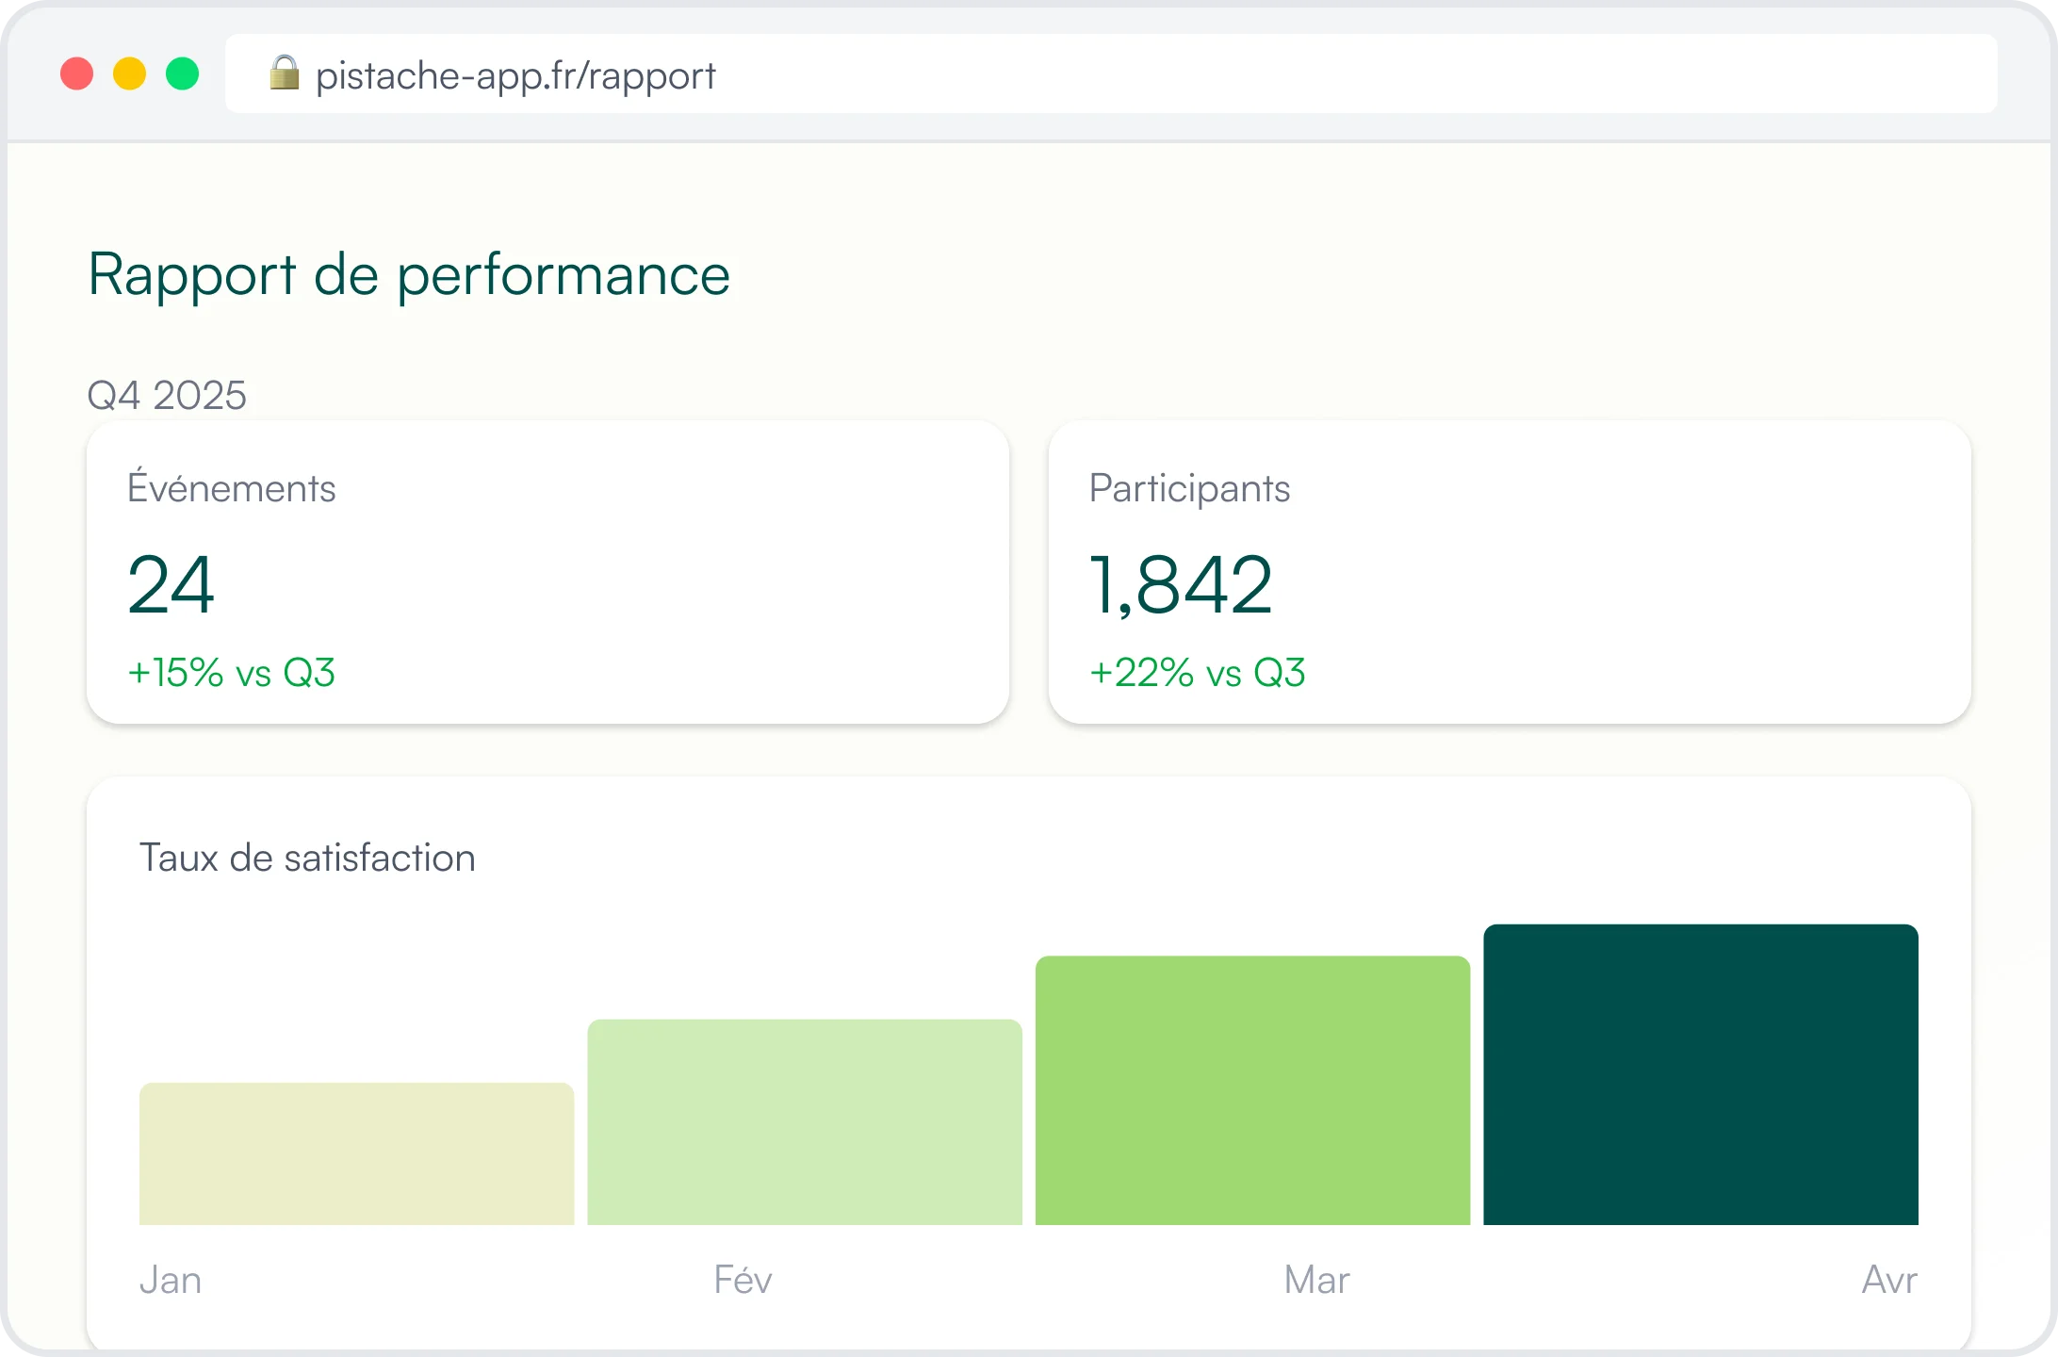
Task: Click the padlock icon in address bar
Action: click(284, 74)
